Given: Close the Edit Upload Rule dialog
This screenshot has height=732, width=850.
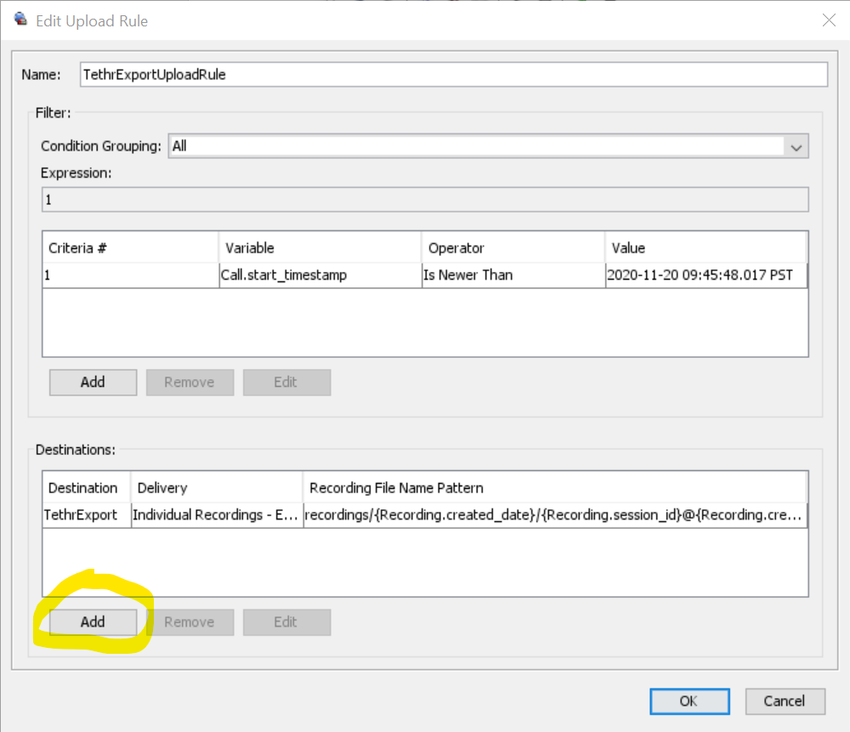Looking at the screenshot, I should click(828, 20).
